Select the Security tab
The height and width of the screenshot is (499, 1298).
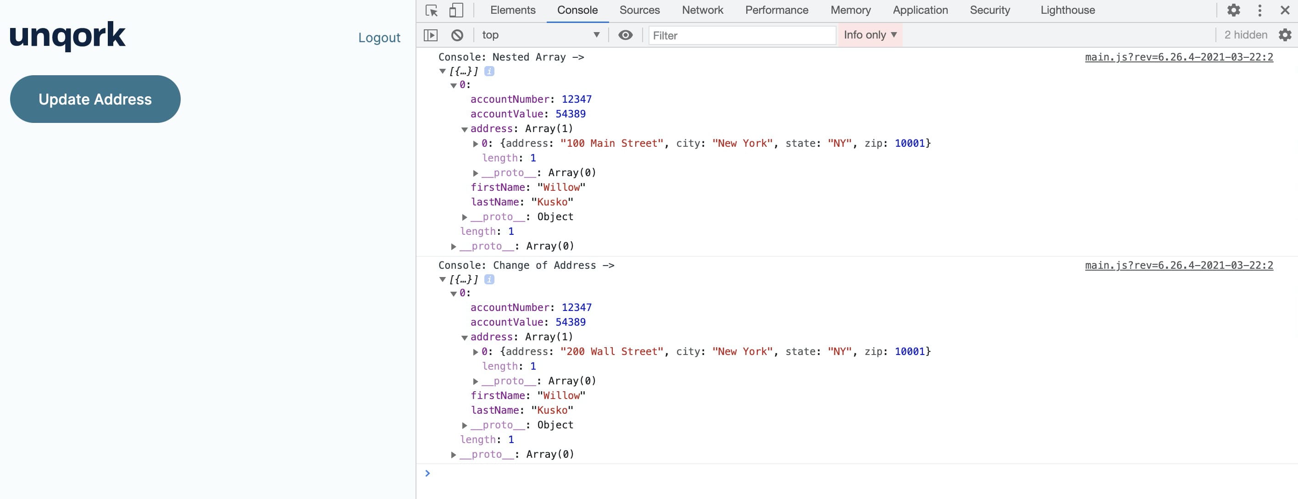point(990,10)
